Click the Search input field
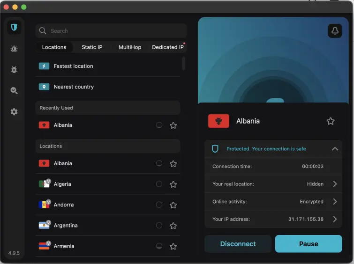The height and width of the screenshot is (264, 354). pyautogui.click(x=111, y=31)
